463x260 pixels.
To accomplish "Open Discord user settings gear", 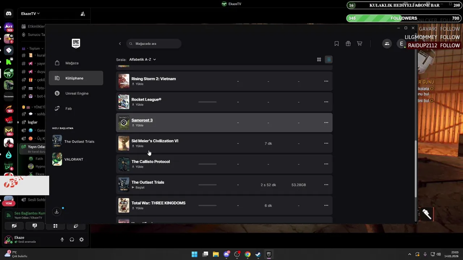I will point(81,239).
